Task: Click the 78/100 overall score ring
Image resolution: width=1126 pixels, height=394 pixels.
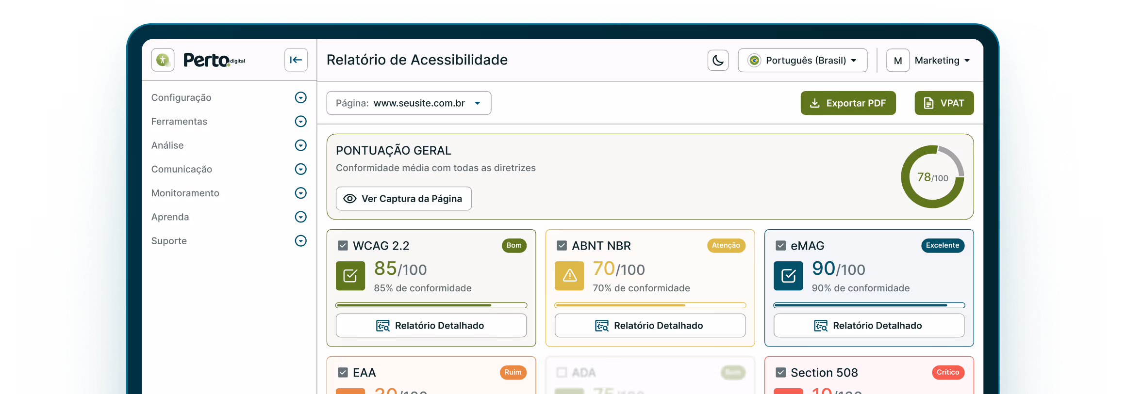Action: (x=932, y=177)
